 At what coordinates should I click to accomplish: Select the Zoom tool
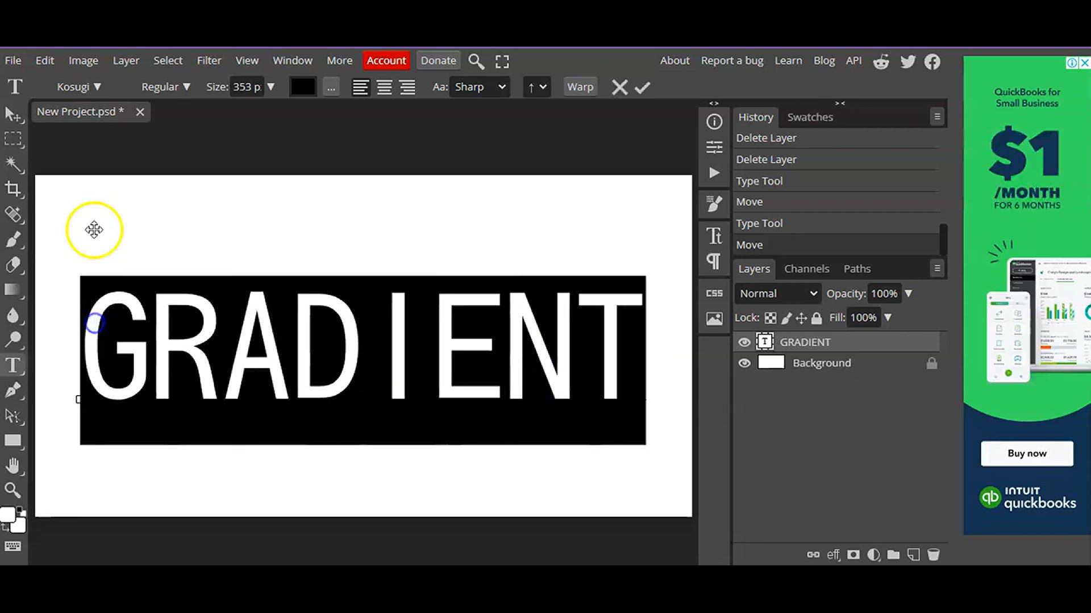13,490
